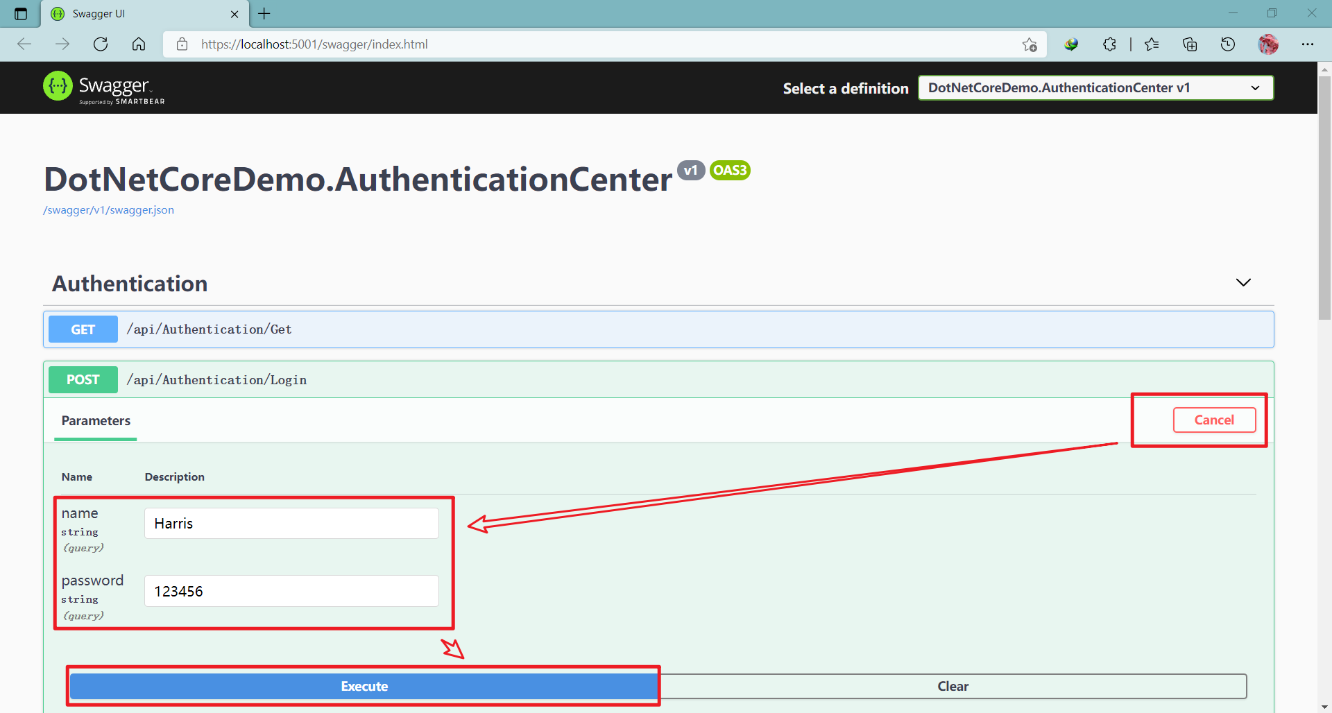Open the Extensions puzzle icon
Viewport: 1332px width, 713px height.
coord(1109,44)
